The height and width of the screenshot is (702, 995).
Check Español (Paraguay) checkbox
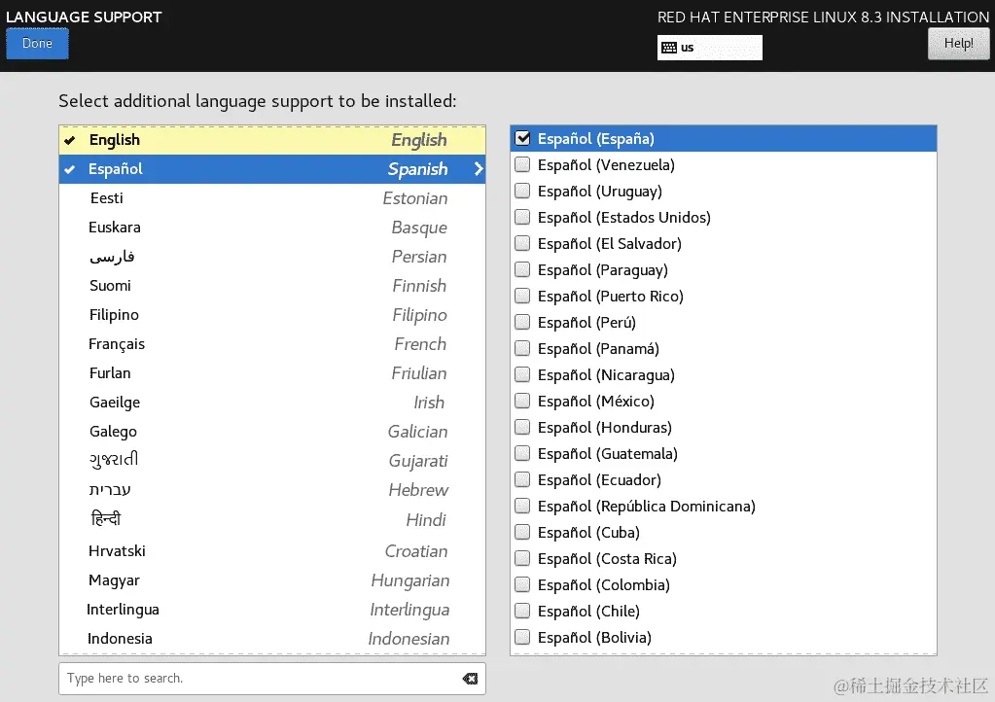(x=522, y=269)
